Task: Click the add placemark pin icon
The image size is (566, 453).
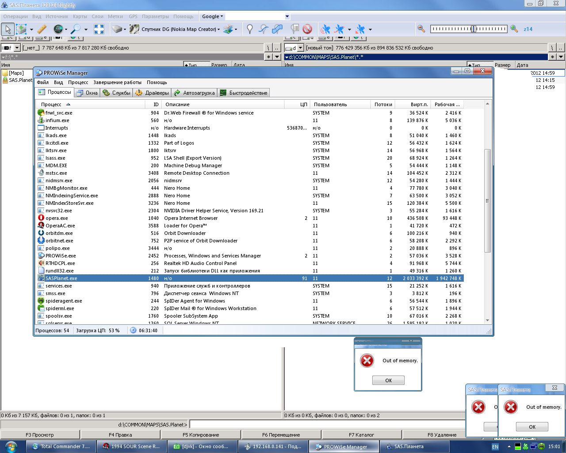Action: pos(250,29)
